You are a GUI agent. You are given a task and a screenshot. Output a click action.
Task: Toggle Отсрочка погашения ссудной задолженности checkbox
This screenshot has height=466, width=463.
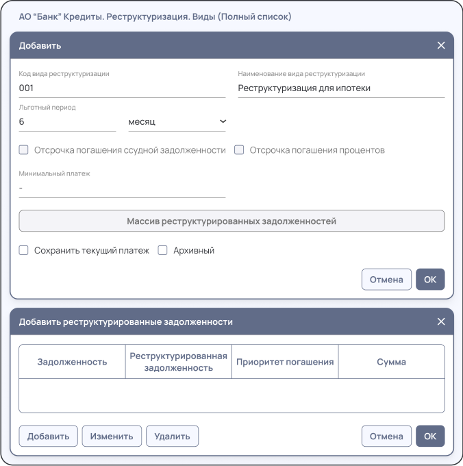23,150
